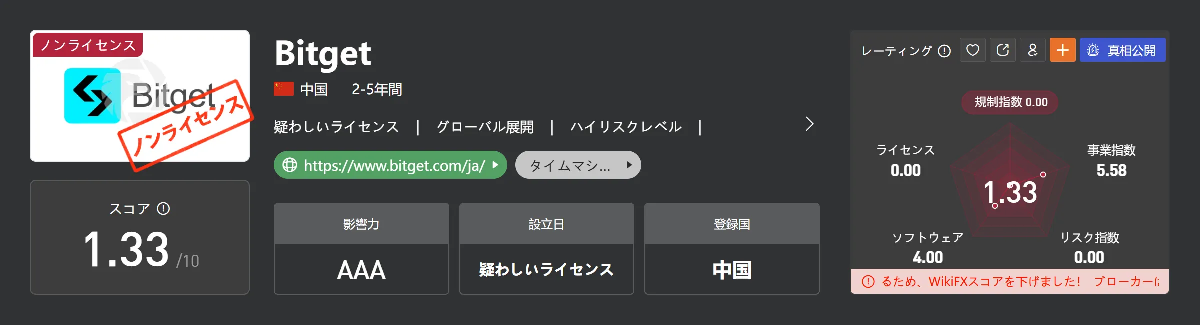
Task: Open https://www.bitget.com/ja/ website link
Action: coord(390,165)
